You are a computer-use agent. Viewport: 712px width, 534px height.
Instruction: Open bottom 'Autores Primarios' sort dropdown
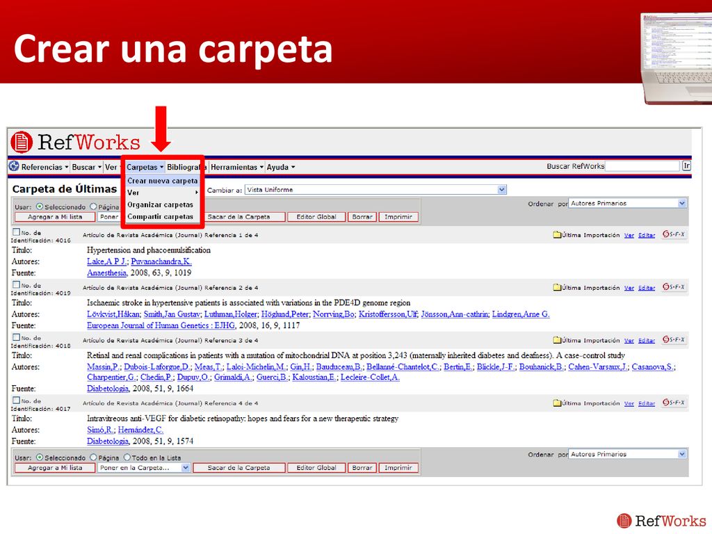(627, 454)
